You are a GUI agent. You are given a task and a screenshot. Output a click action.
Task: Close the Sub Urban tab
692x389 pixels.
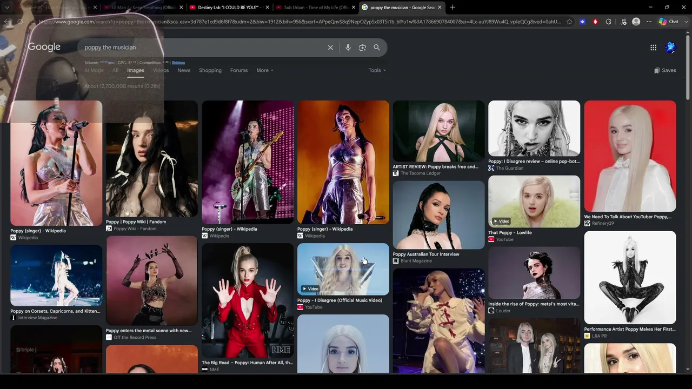coord(354,8)
